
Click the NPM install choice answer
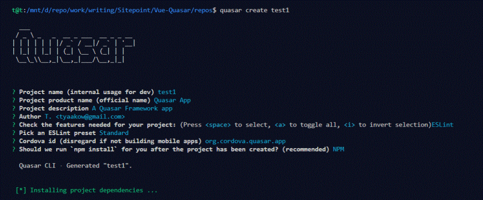338,149
